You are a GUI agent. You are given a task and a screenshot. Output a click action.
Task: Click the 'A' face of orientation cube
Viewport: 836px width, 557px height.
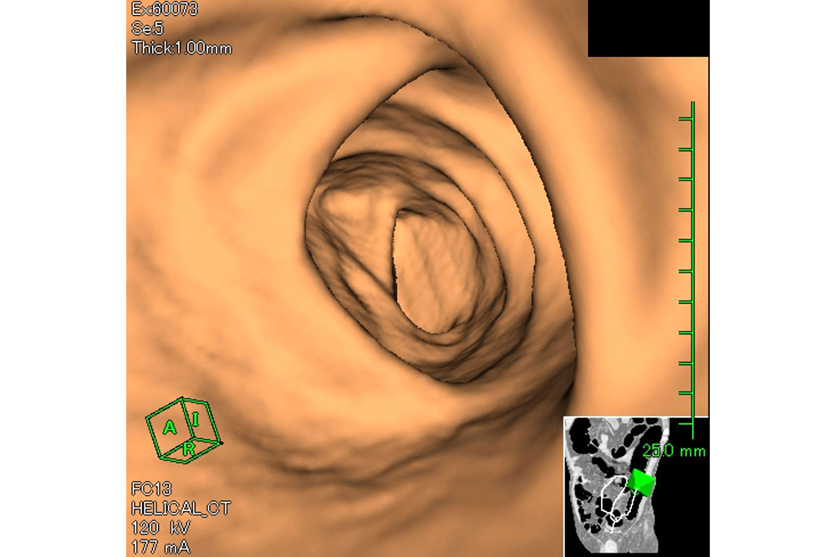click(x=170, y=427)
